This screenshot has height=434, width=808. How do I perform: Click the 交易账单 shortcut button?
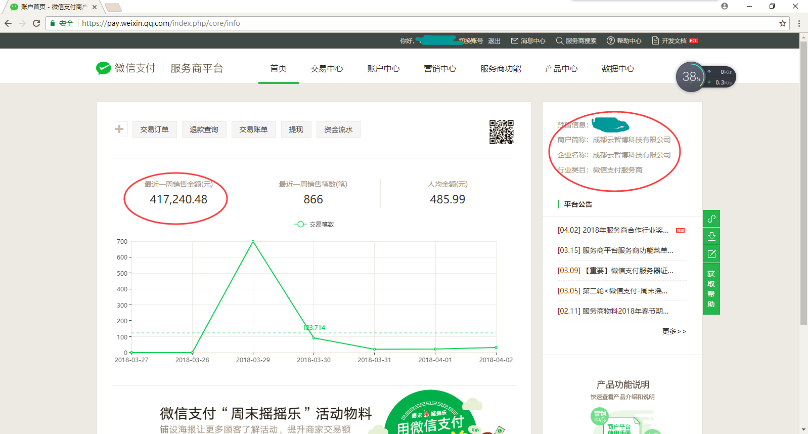(254, 129)
